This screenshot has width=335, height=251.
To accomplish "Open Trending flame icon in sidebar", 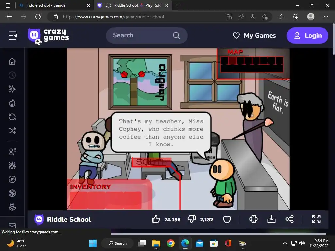I will 12,103.
